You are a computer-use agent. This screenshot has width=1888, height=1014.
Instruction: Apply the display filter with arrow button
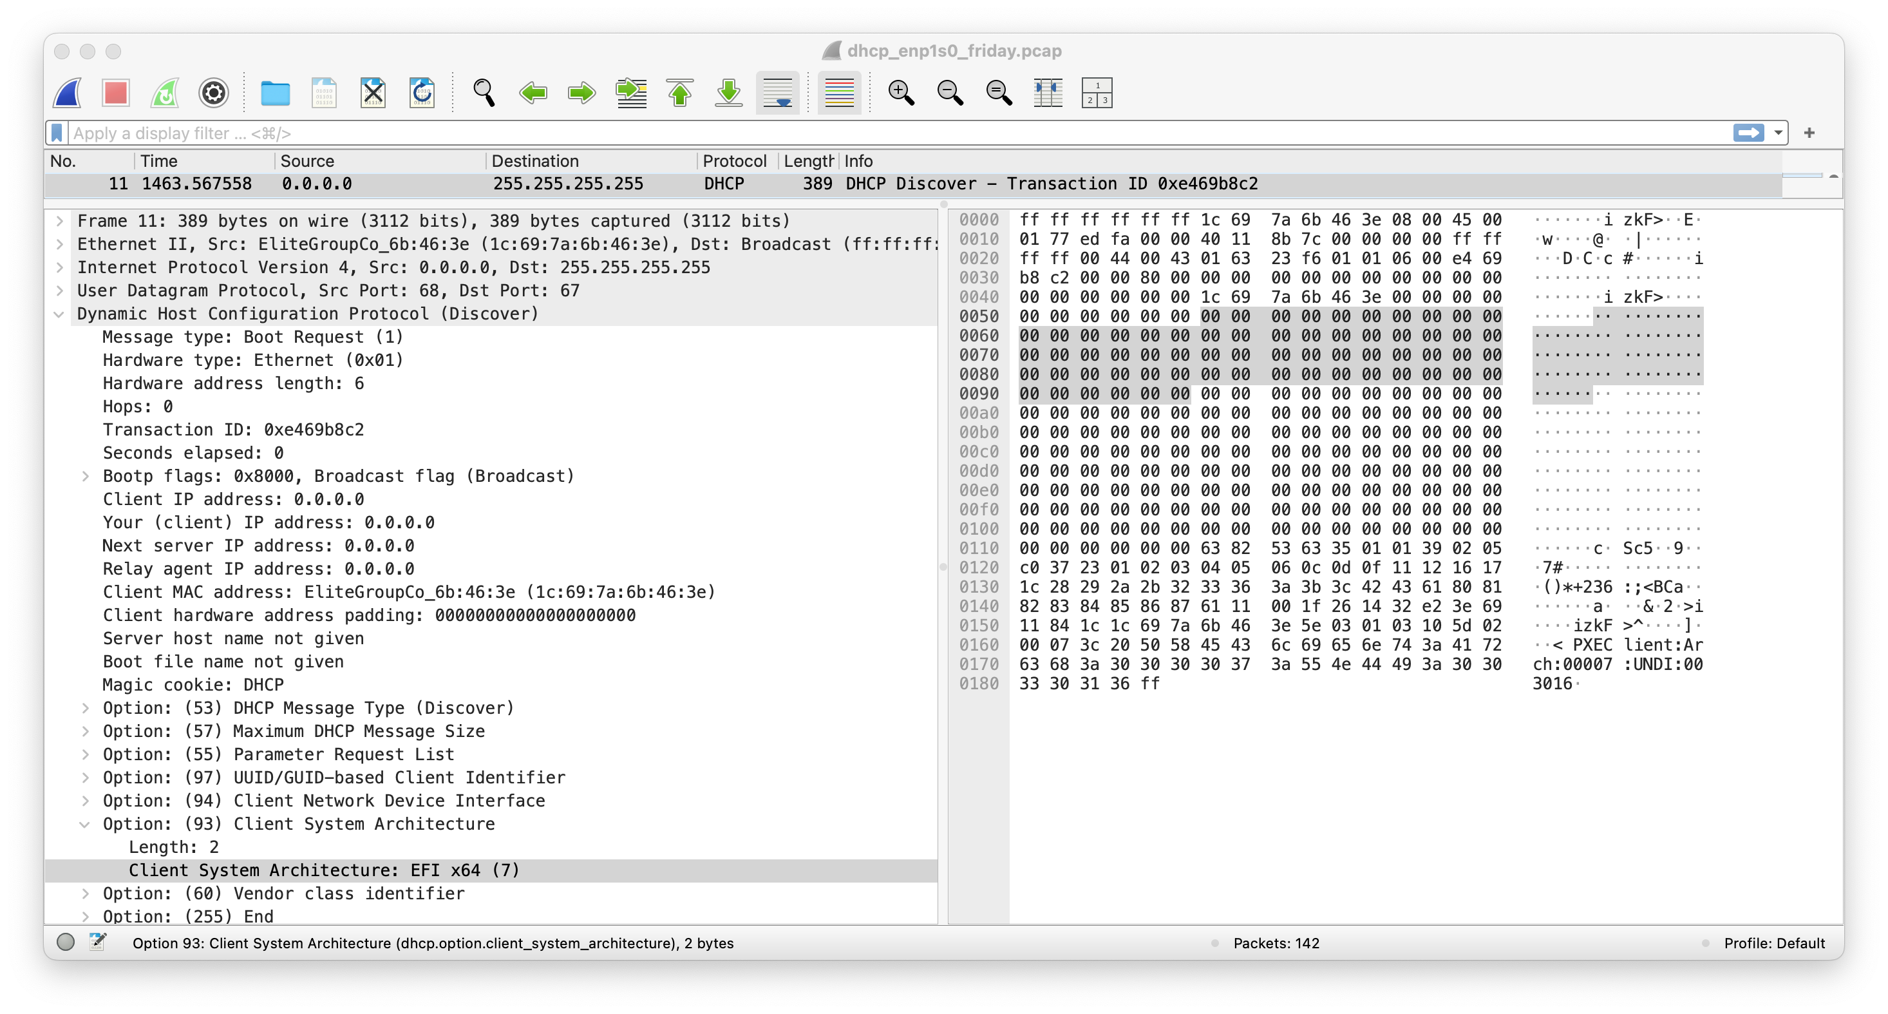(1749, 133)
